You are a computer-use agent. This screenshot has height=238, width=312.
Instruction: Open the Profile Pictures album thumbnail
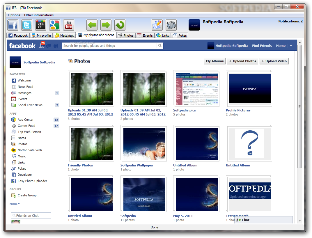point(249,88)
